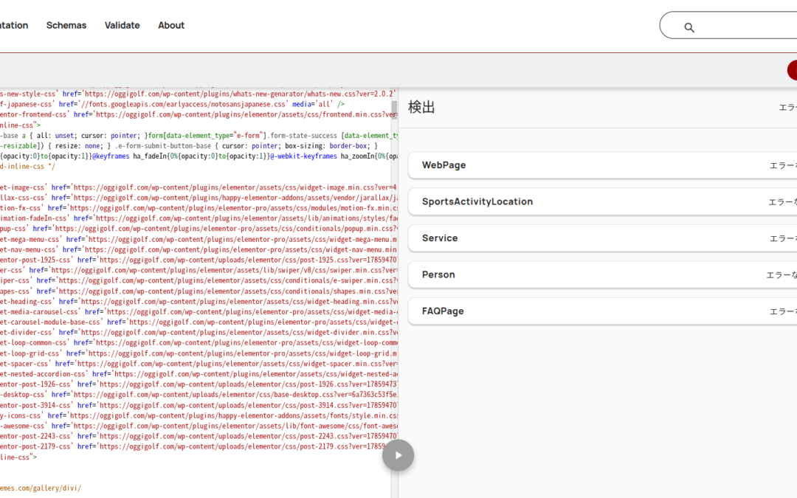Click the post-1925.css code line

[199, 260]
